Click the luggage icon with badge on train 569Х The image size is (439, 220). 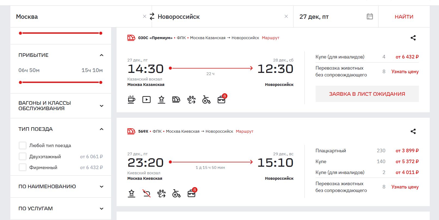pos(192,193)
